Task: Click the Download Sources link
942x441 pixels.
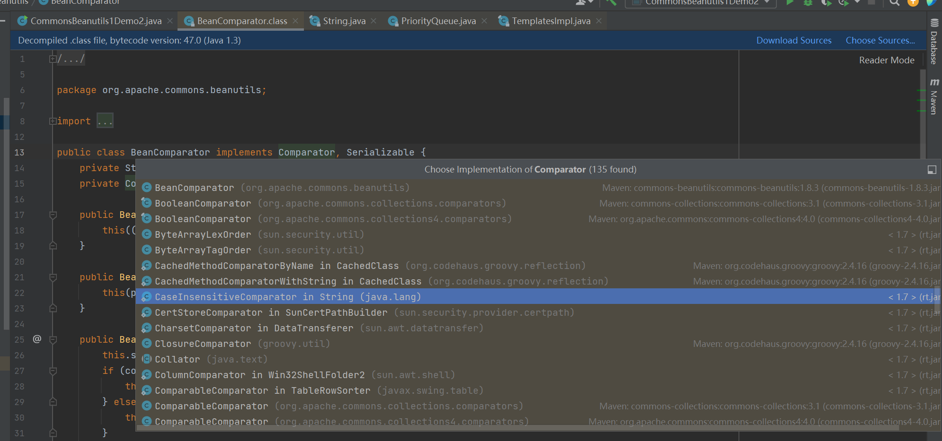Action: pyautogui.click(x=794, y=40)
